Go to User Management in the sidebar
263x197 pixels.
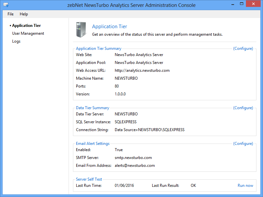(28, 33)
